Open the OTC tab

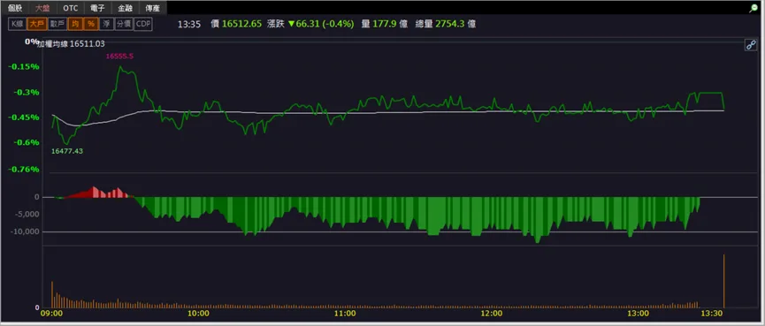[70, 8]
